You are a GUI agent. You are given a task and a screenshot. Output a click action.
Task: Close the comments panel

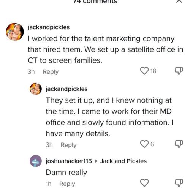click(x=179, y=1)
